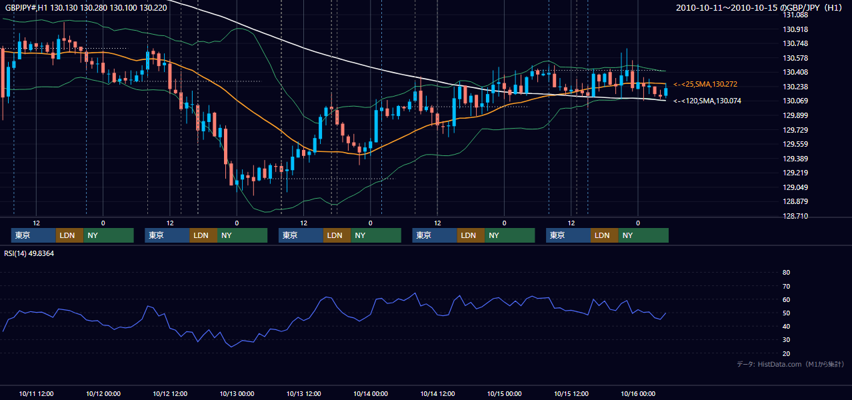Select the rightmost NY session block
Image resolution: width=852 pixels, height=400 pixels.
pos(643,235)
